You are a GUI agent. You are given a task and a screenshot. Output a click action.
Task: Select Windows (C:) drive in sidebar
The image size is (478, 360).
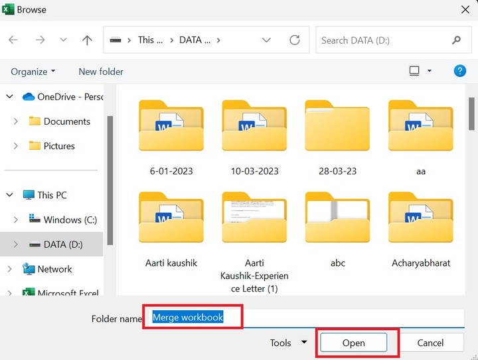pyautogui.click(x=63, y=219)
